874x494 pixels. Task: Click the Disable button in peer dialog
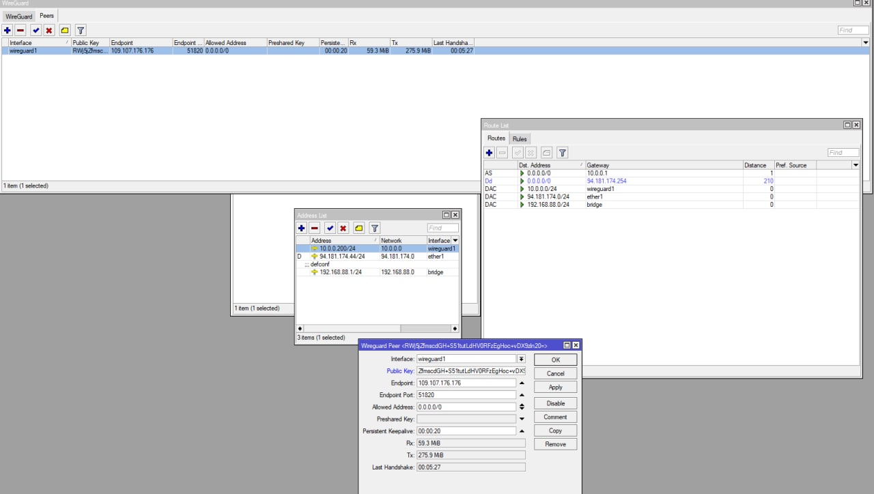pos(555,403)
